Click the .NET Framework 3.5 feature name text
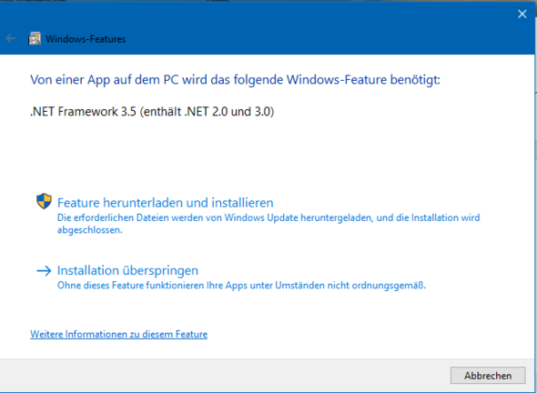 pos(152,112)
